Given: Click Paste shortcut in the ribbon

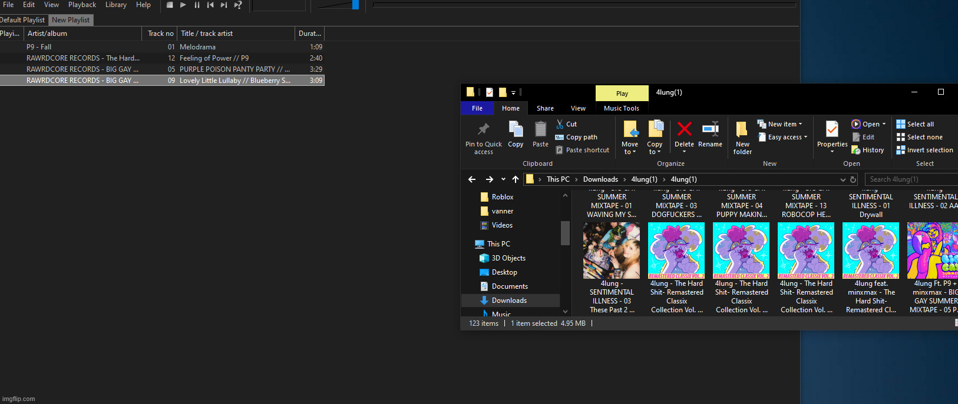Looking at the screenshot, I should click(582, 150).
